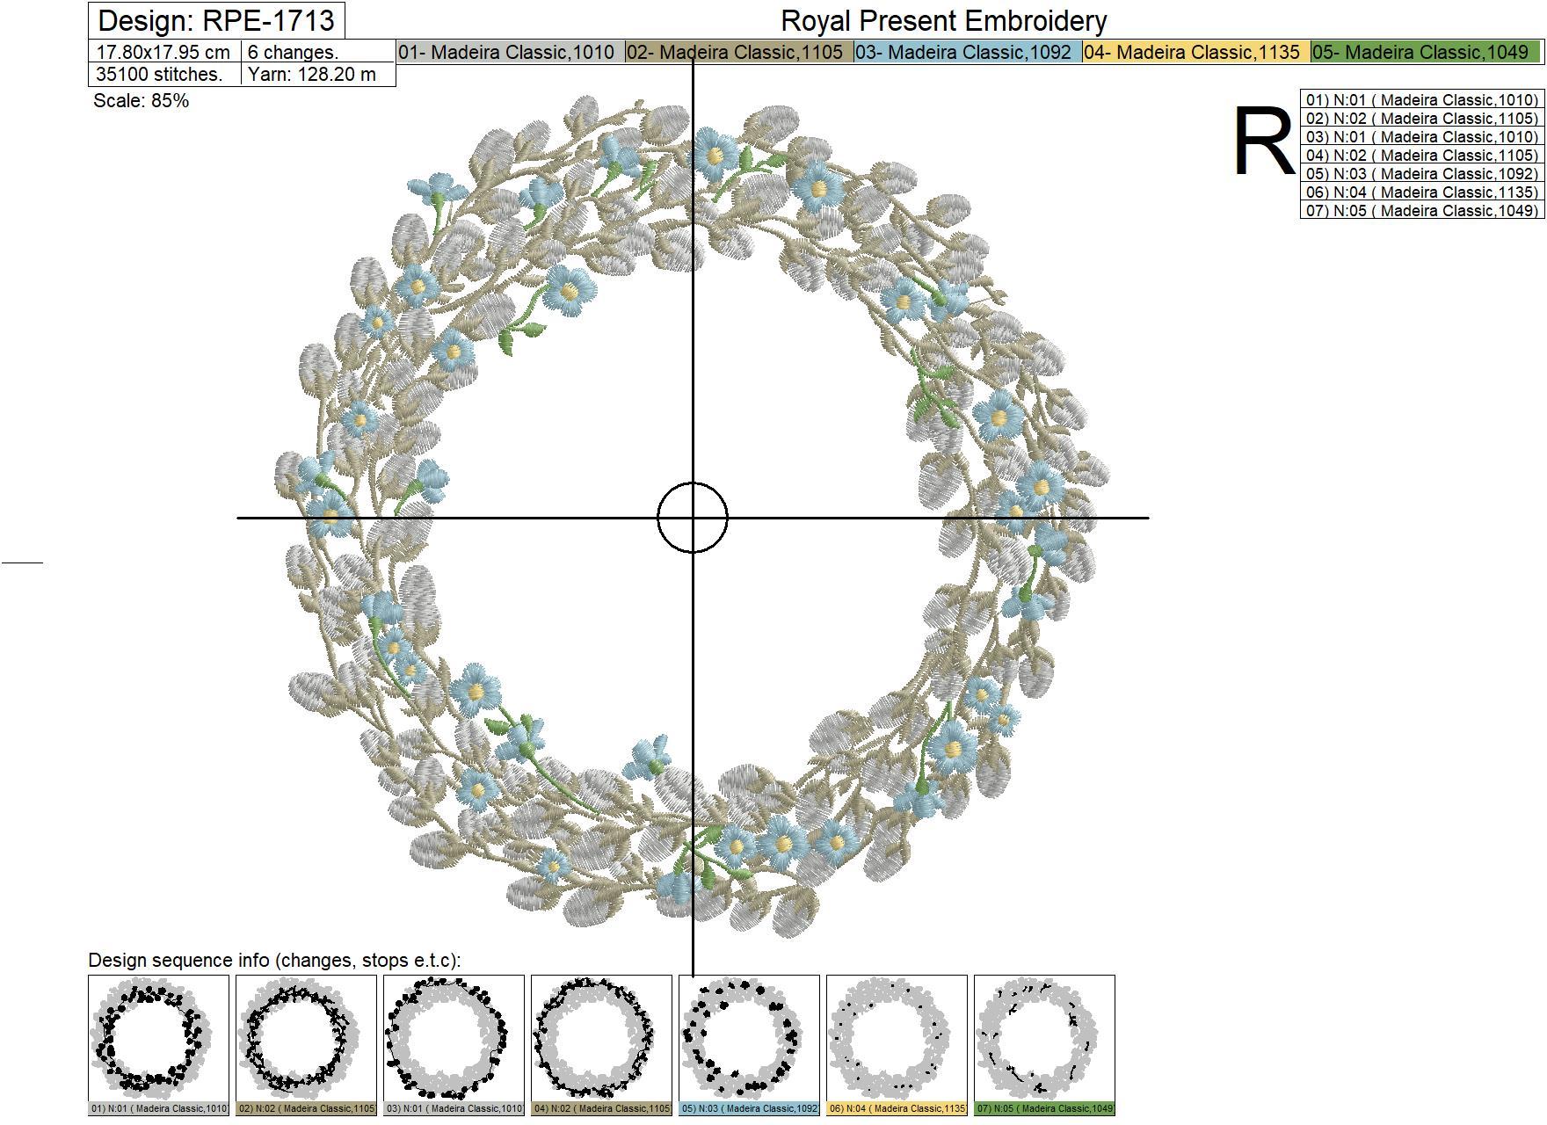Open the first sequence thumbnail, step 01
The image size is (1547, 1125).
click(158, 1039)
